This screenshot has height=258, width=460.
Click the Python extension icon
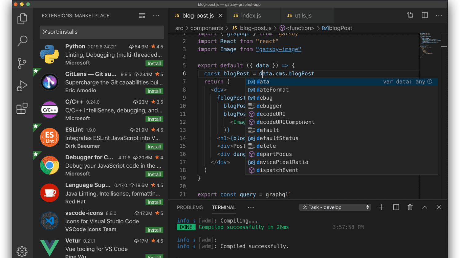[x=50, y=54]
